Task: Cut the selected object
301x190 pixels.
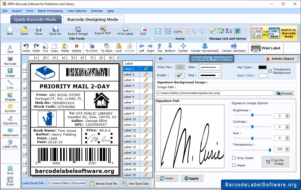Action: [46, 48]
